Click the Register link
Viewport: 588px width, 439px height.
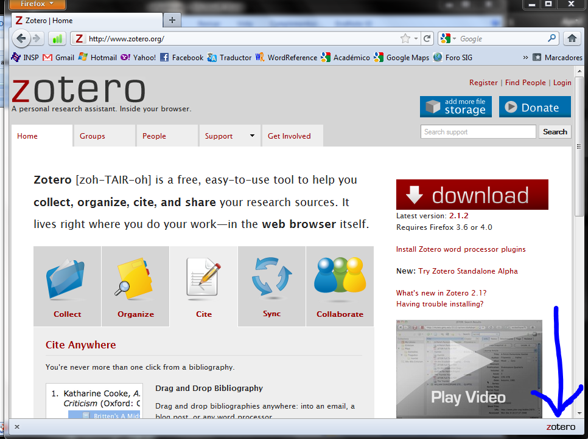[x=483, y=83]
